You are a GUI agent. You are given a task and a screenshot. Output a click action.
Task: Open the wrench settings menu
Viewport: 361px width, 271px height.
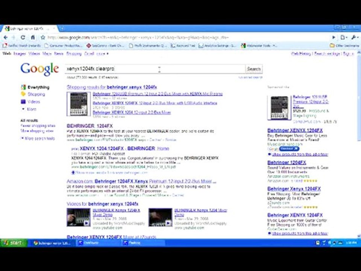tap(354, 37)
